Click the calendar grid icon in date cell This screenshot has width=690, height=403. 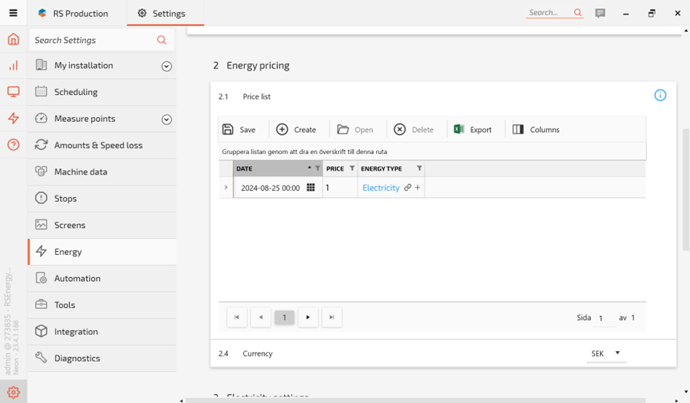(310, 188)
